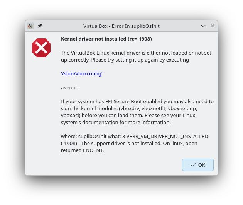Viewport: 243px width, 205px height.
Task: Open the window menu icon in title bar
Action: pos(30,26)
